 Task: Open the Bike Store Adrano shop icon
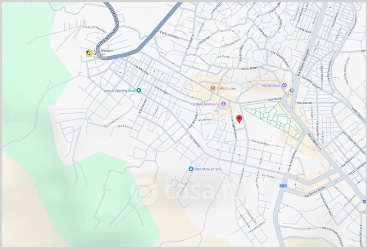click(190, 169)
